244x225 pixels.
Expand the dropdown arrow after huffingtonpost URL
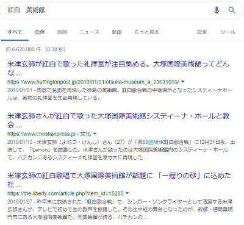182,82
